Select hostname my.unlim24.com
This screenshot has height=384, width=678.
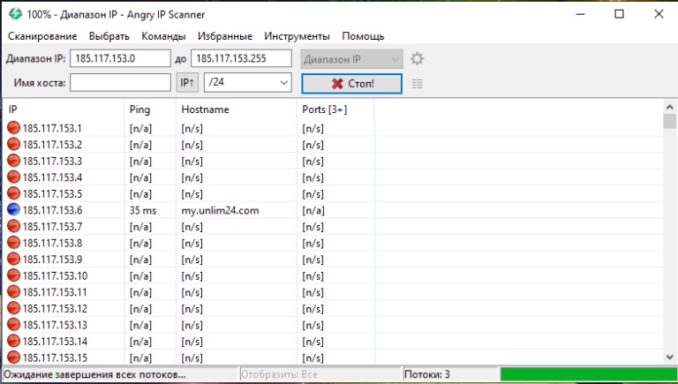(220, 211)
